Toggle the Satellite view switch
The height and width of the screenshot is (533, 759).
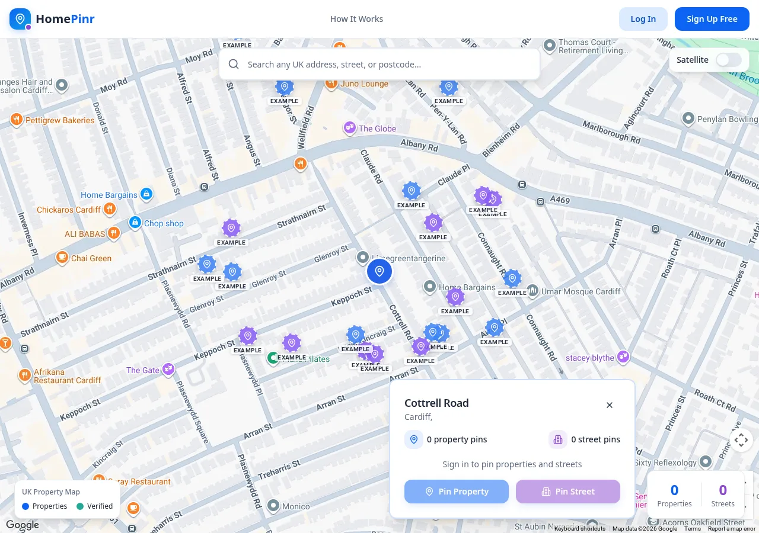click(x=729, y=60)
